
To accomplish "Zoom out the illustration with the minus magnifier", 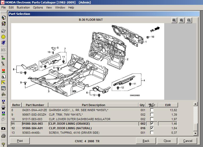I will [x=189, y=20].
